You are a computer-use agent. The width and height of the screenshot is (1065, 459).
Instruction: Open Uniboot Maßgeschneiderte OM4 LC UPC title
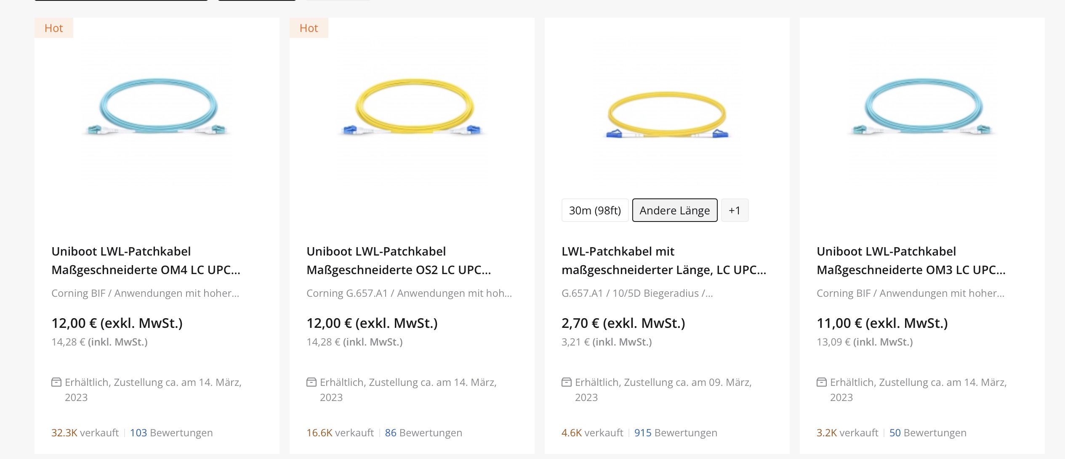(x=146, y=261)
